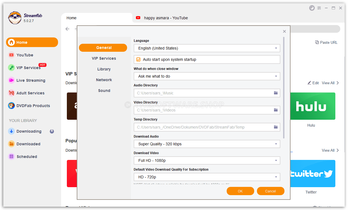The width and height of the screenshot is (348, 210).
Task: Switch to the Home tab
Action: tap(97, 18)
